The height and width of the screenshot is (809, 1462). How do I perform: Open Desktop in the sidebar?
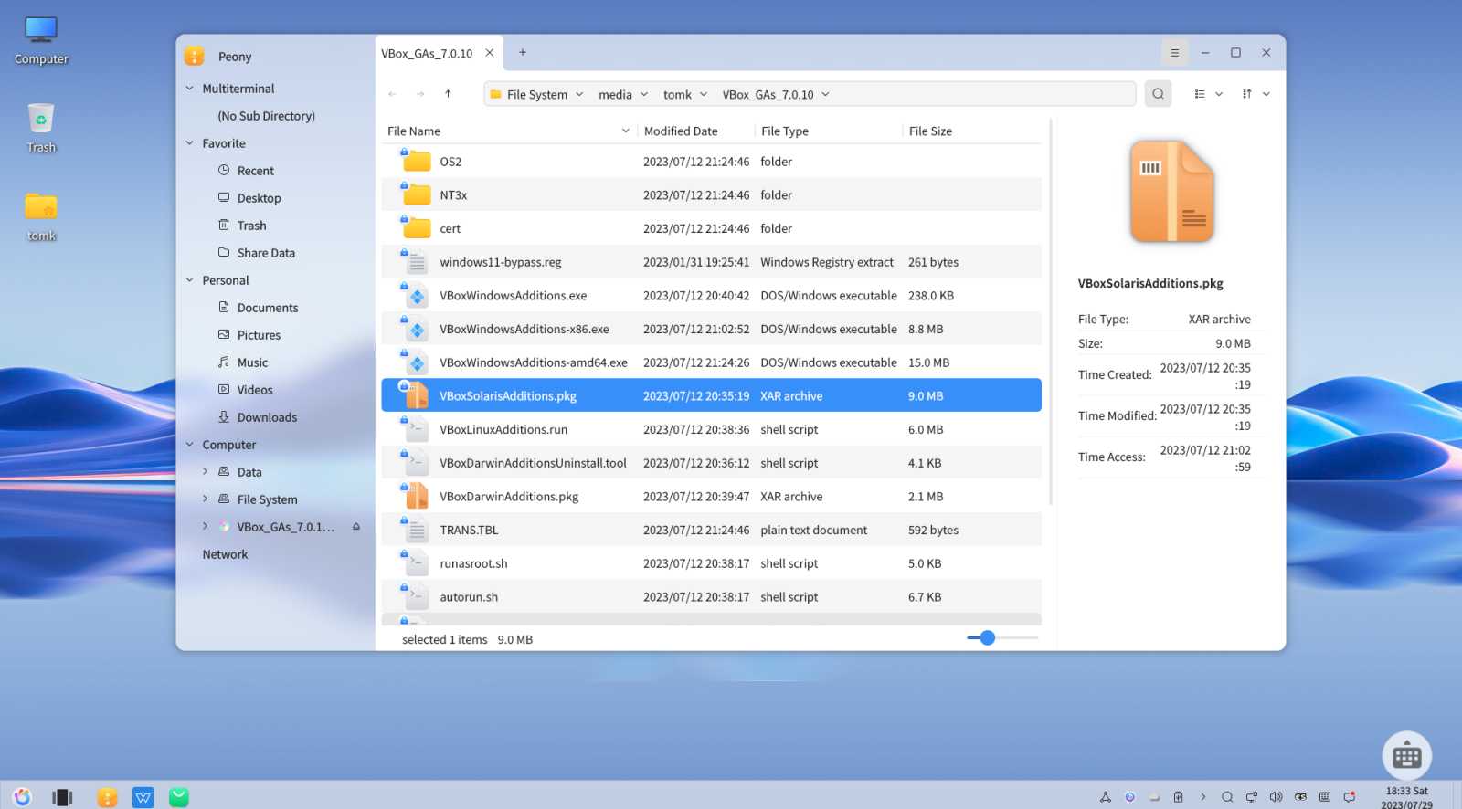click(260, 198)
